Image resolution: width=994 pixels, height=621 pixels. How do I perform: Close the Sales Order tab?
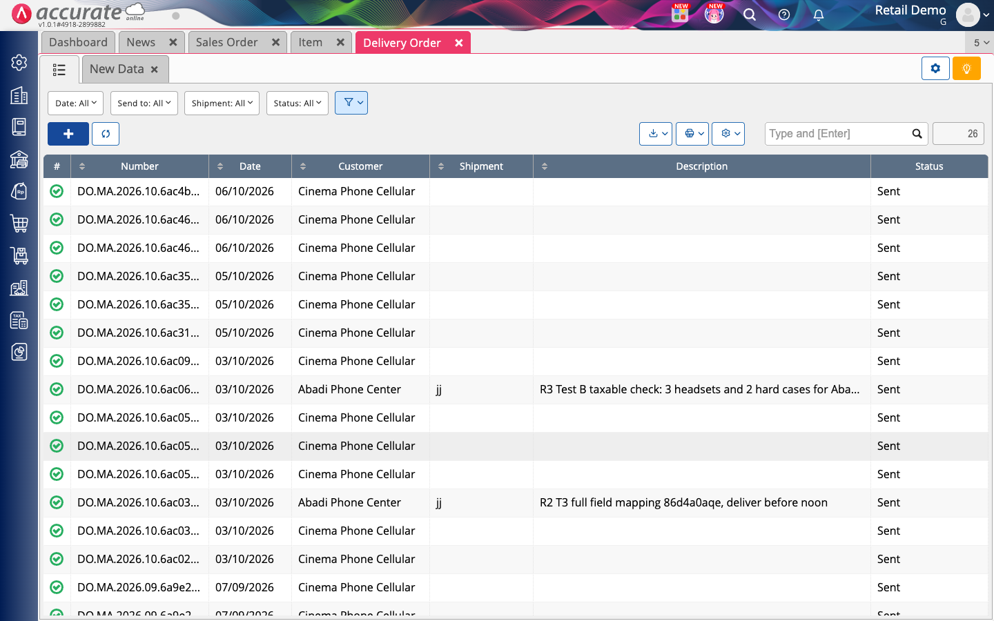[275, 42]
